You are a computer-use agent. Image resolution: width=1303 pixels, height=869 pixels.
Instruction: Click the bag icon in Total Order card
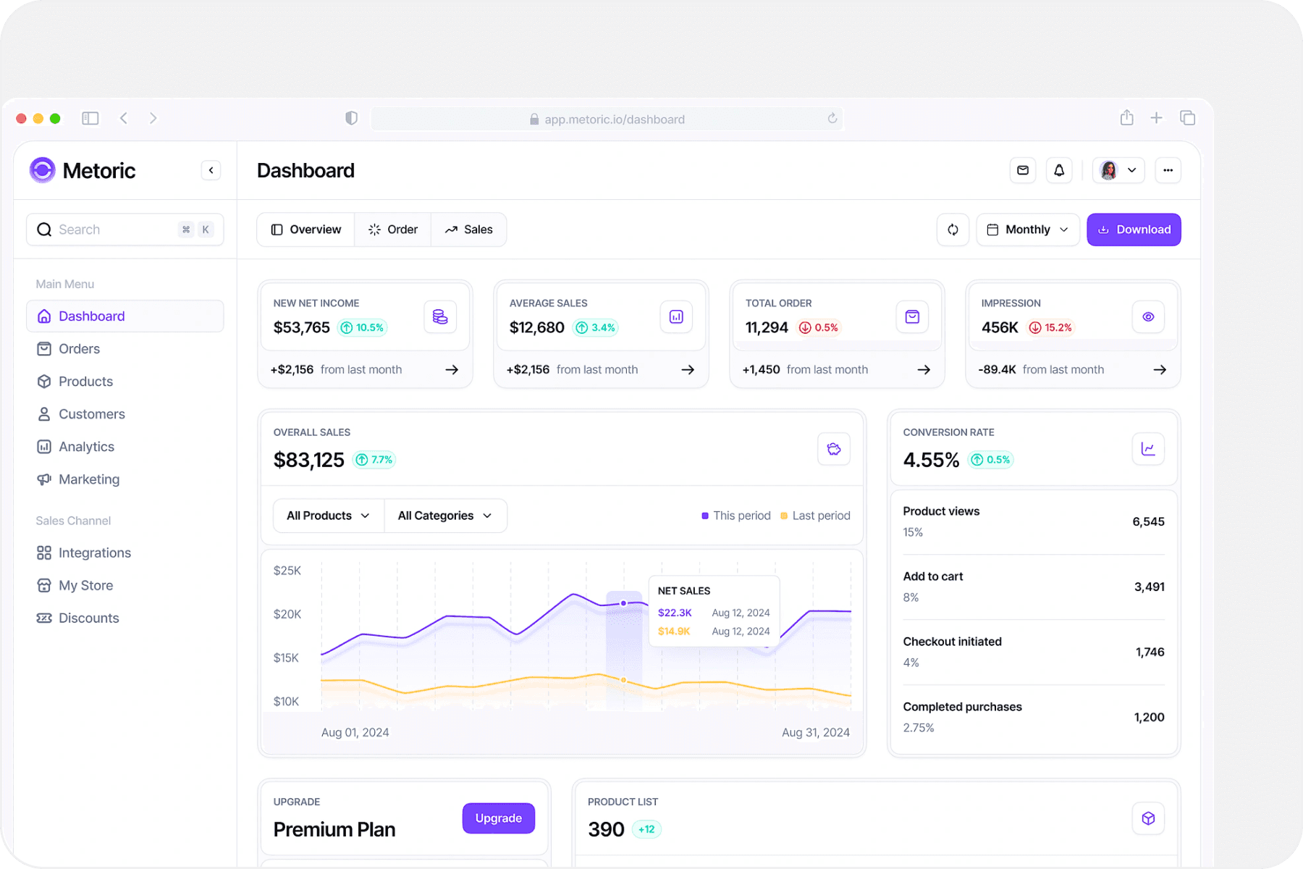pos(912,316)
